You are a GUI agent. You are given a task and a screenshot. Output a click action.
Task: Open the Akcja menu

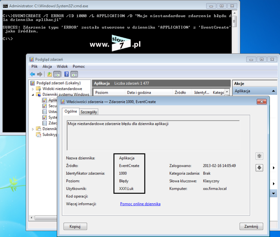coord(47,66)
